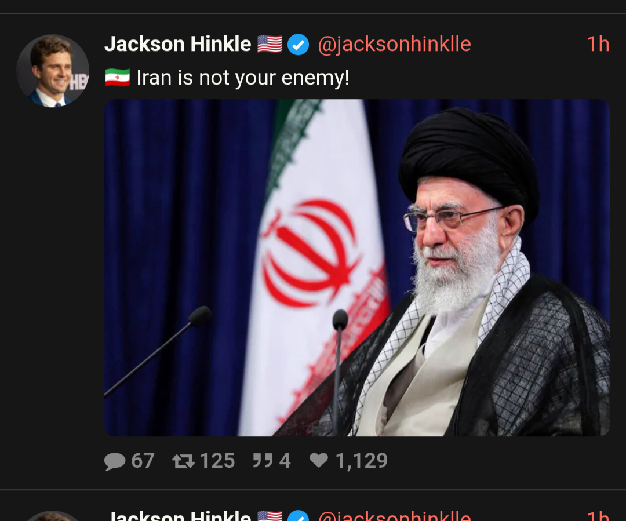Click the blue verified badge of first post
This screenshot has height=521, width=626.
[299, 44]
